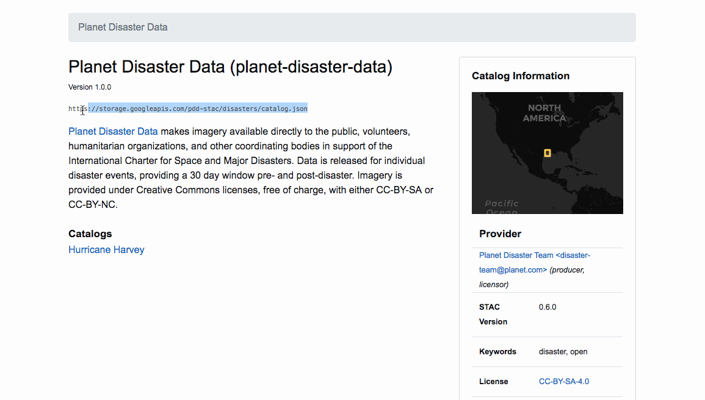Click the Keywords label
Viewport: 705px width, 400px height.
[x=497, y=351]
